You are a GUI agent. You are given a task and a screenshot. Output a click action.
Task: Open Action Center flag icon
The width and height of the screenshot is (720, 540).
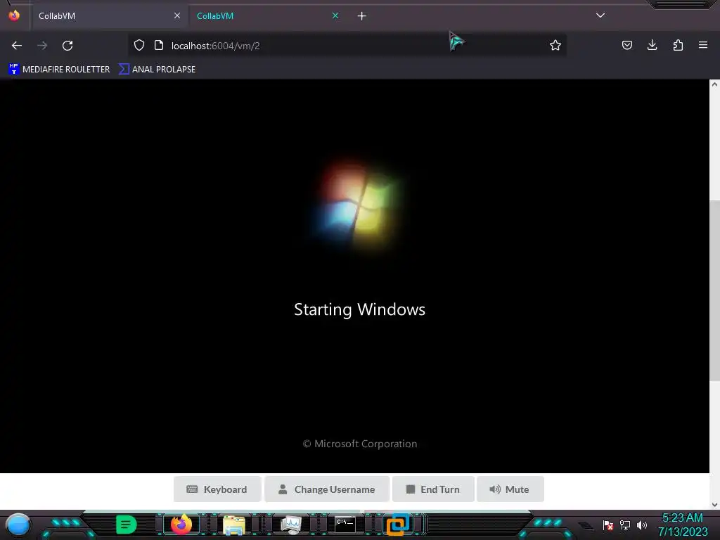[608, 525]
